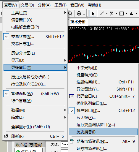This screenshot has width=139, height=152.
Task: Open the 工具(T) menu
Action: (60, 5)
